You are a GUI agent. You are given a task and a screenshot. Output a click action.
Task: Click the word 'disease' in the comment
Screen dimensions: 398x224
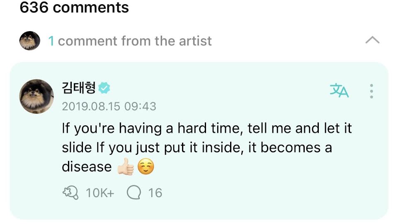87,167
